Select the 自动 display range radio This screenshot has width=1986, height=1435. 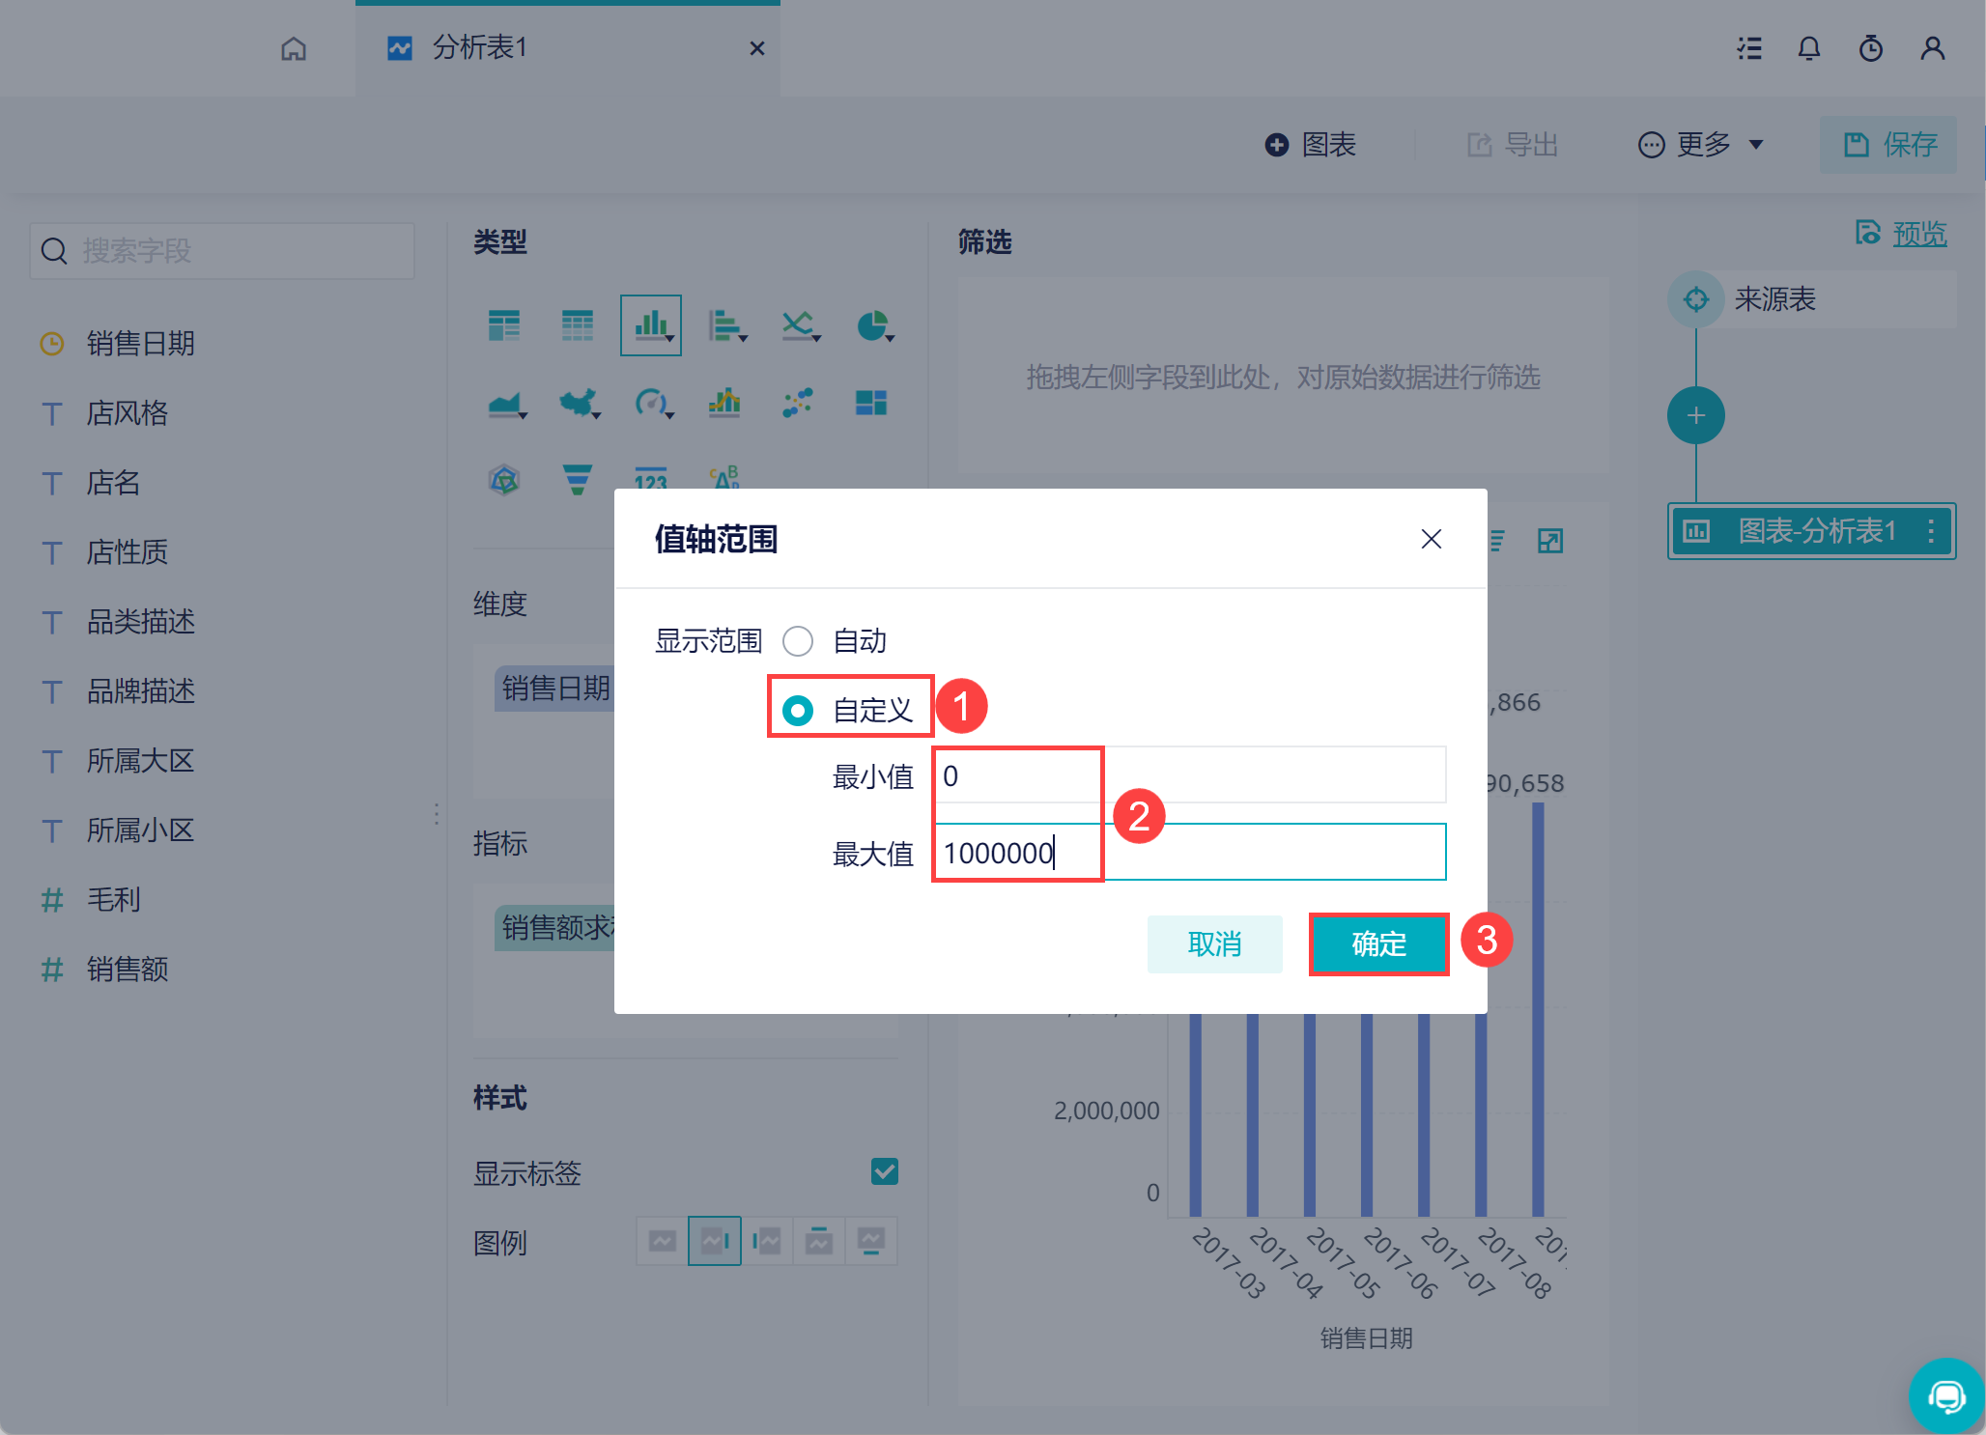798,641
